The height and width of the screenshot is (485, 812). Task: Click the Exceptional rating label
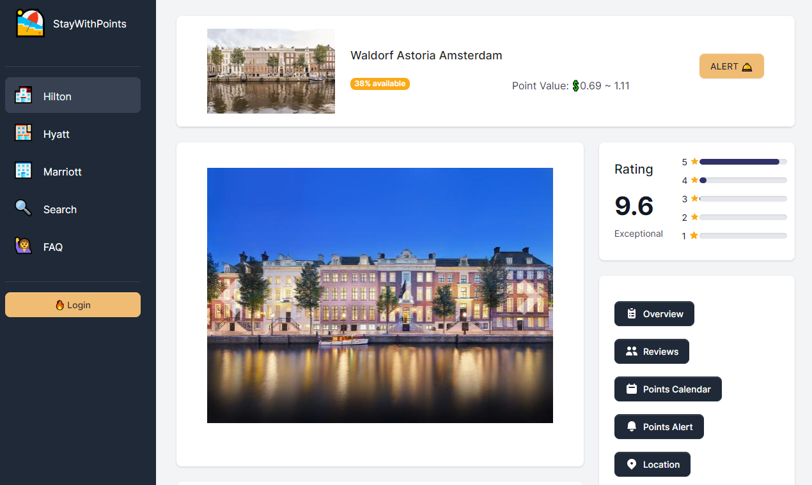tap(639, 234)
